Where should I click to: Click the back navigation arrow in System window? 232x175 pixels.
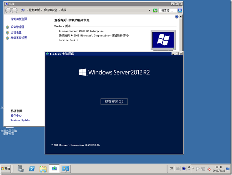(x=8, y=10)
